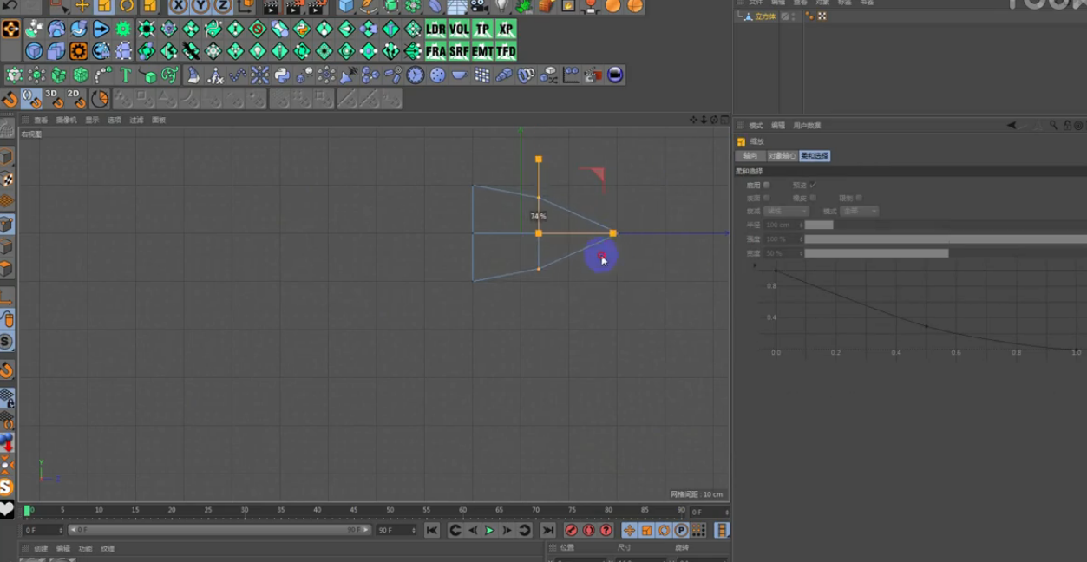This screenshot has width=1087, height=562.
Task: Adjust the 半径 radius slider
Action: click(x=946, y=225)
